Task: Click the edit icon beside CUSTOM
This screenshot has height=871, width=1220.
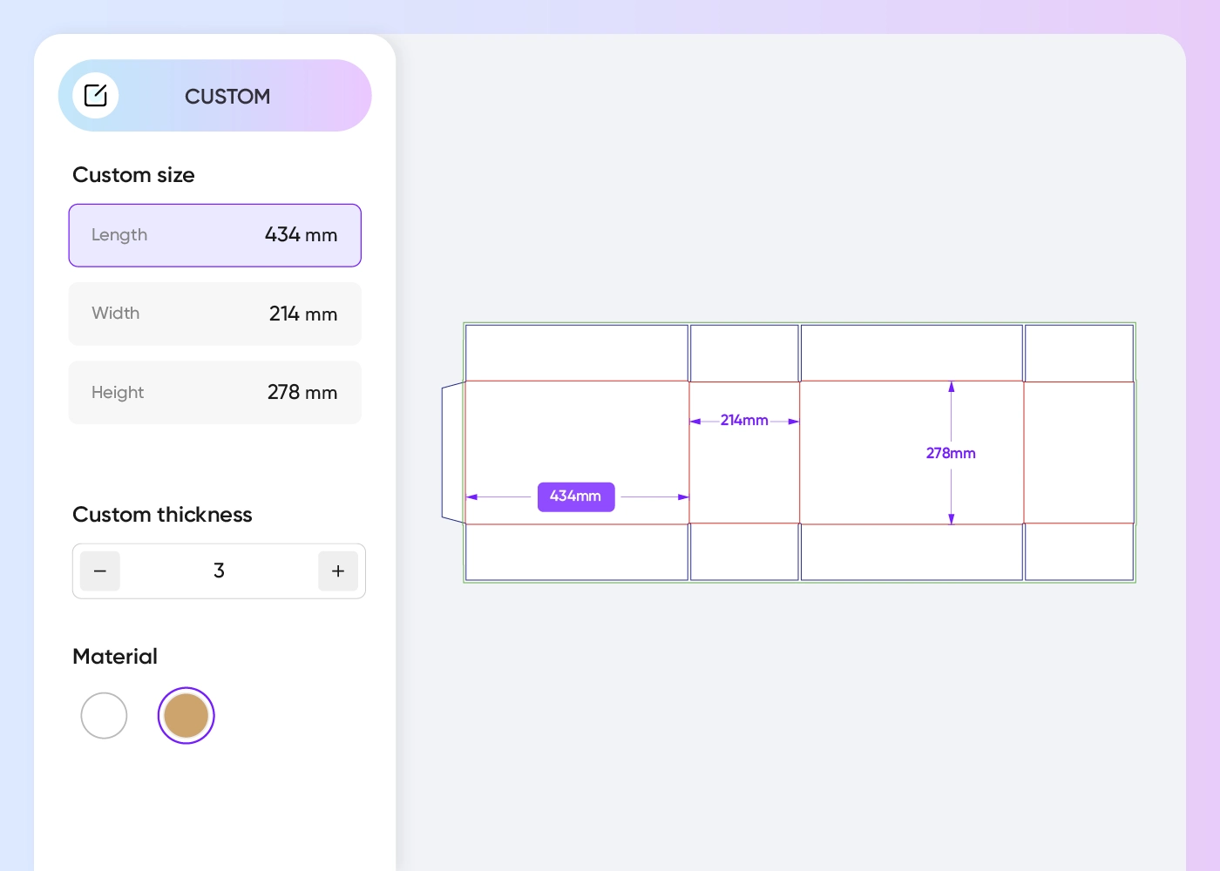Action: (96, 96)
